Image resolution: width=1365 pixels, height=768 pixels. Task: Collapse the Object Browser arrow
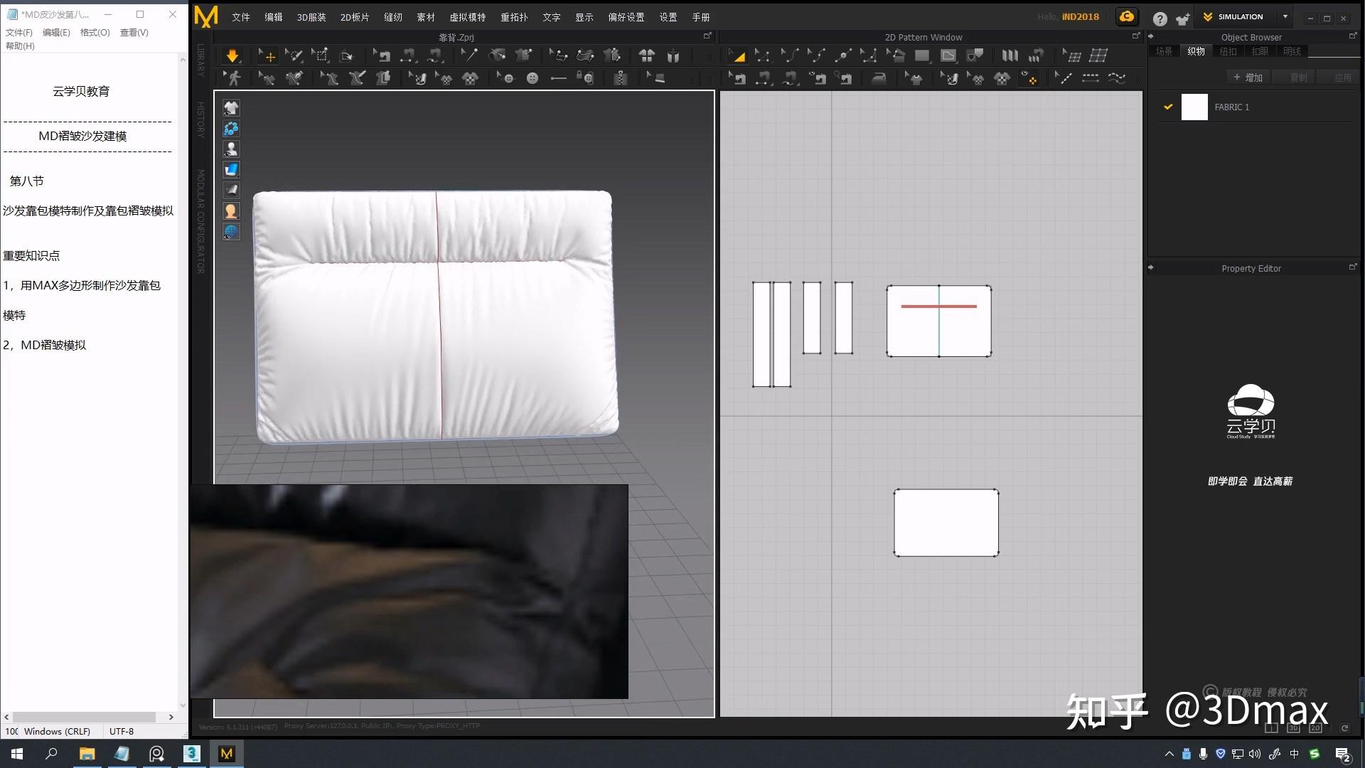coord(1151,36)
